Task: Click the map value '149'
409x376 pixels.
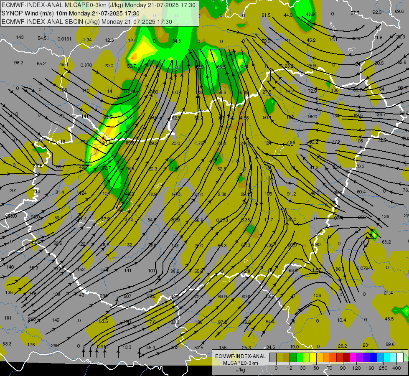Action: coord(56,320)
